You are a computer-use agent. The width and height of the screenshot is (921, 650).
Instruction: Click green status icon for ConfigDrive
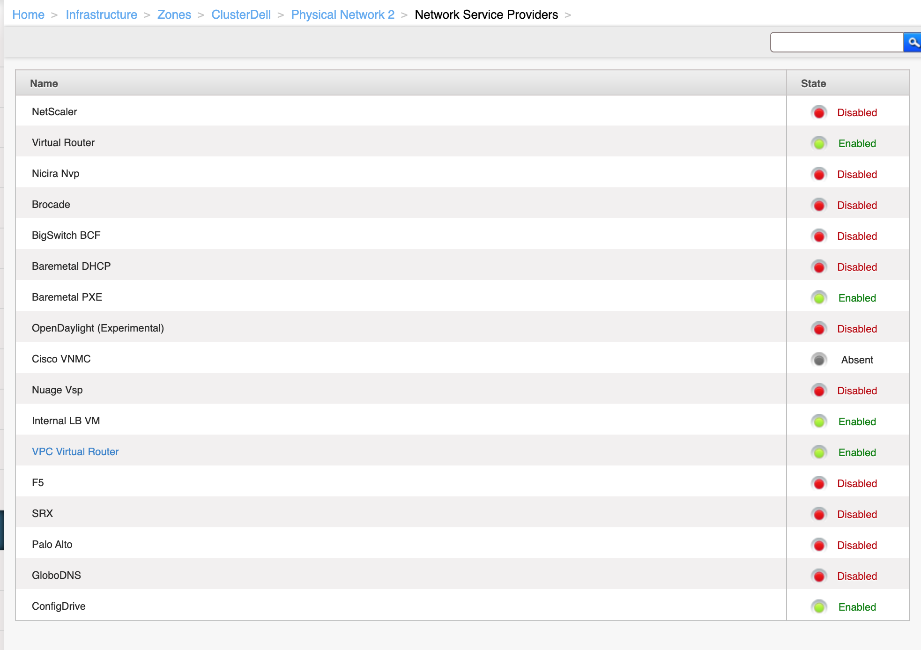[819, 607]
